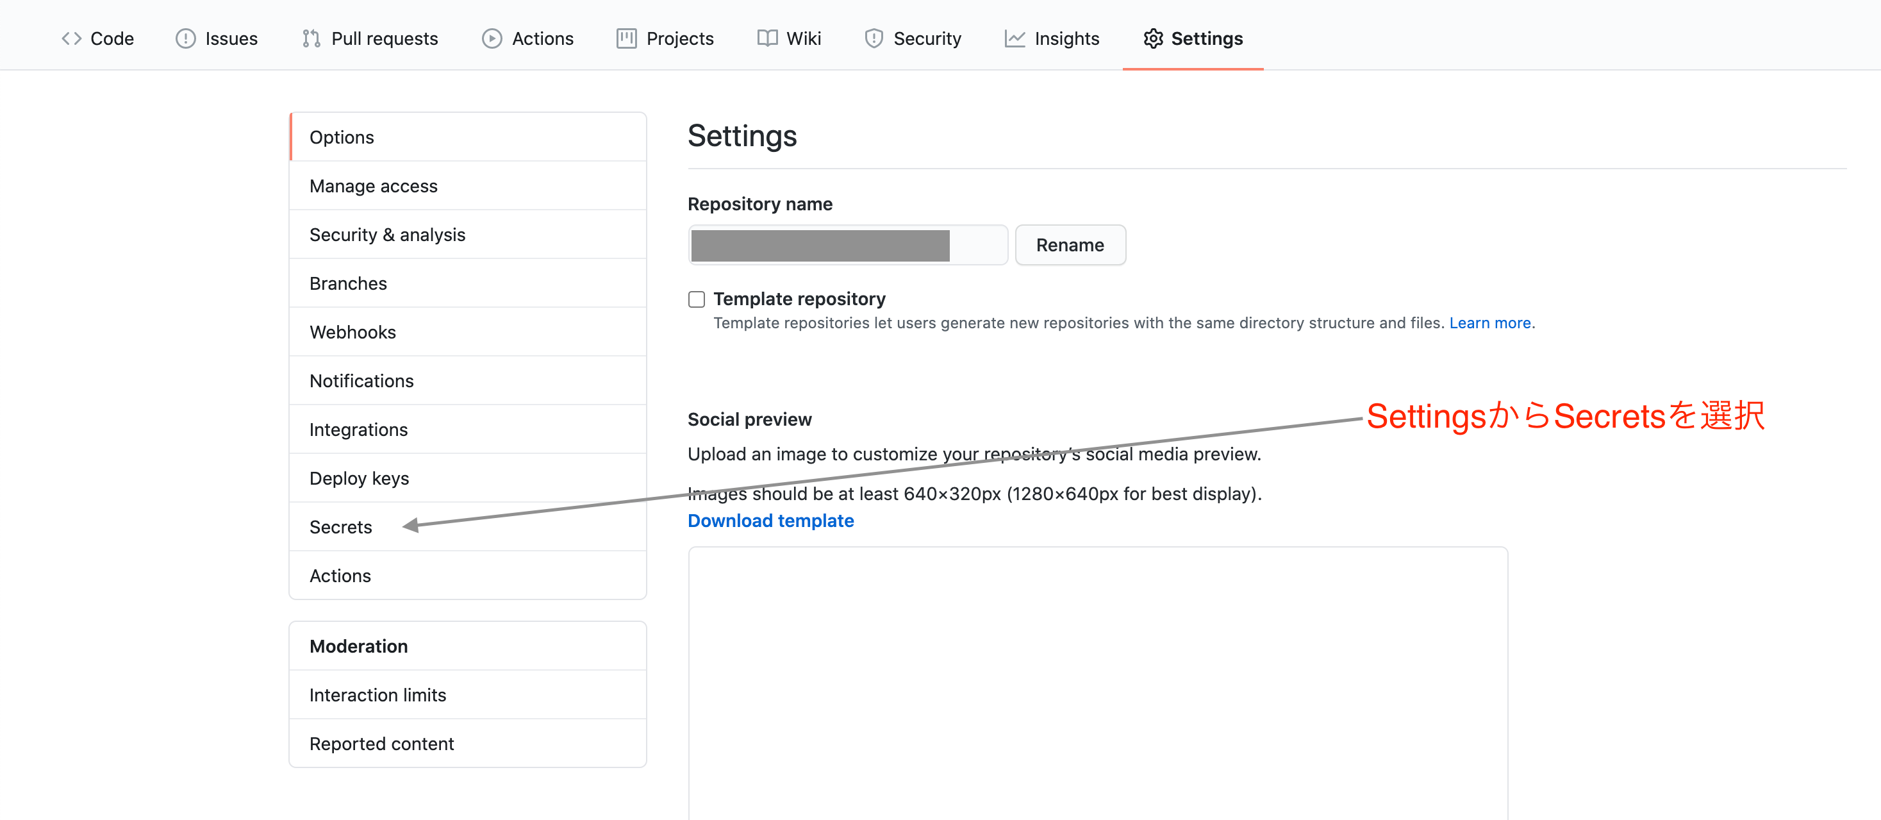Screen dimensions: 1881x820
Task: Click the Settings gear icon
Action: coord(1152,38)
